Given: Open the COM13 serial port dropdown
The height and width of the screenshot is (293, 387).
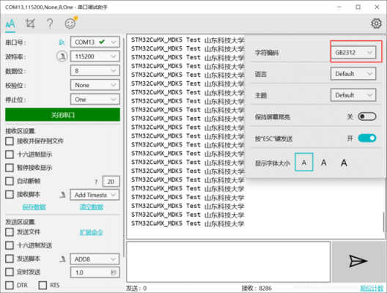Looking at the screenshot, I should click(x=95, y=42).
